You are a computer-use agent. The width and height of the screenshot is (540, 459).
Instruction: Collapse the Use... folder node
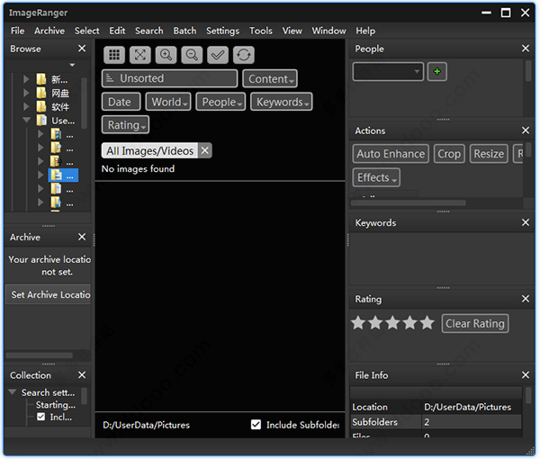click(26, 121)
